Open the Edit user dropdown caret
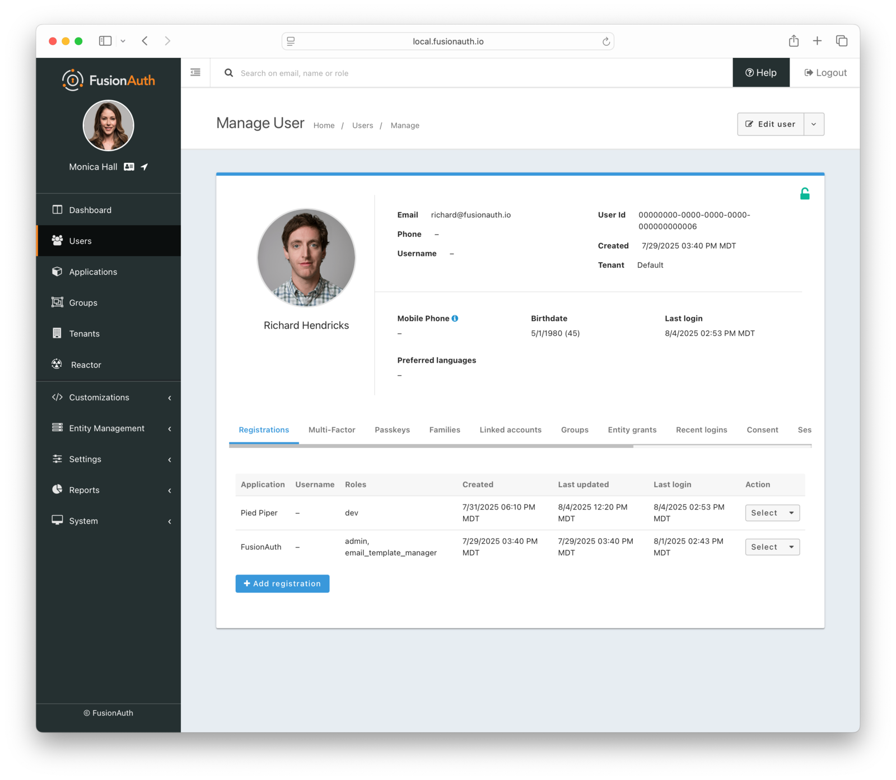Viewport: 896px width, 780px height. click(814, 124)
